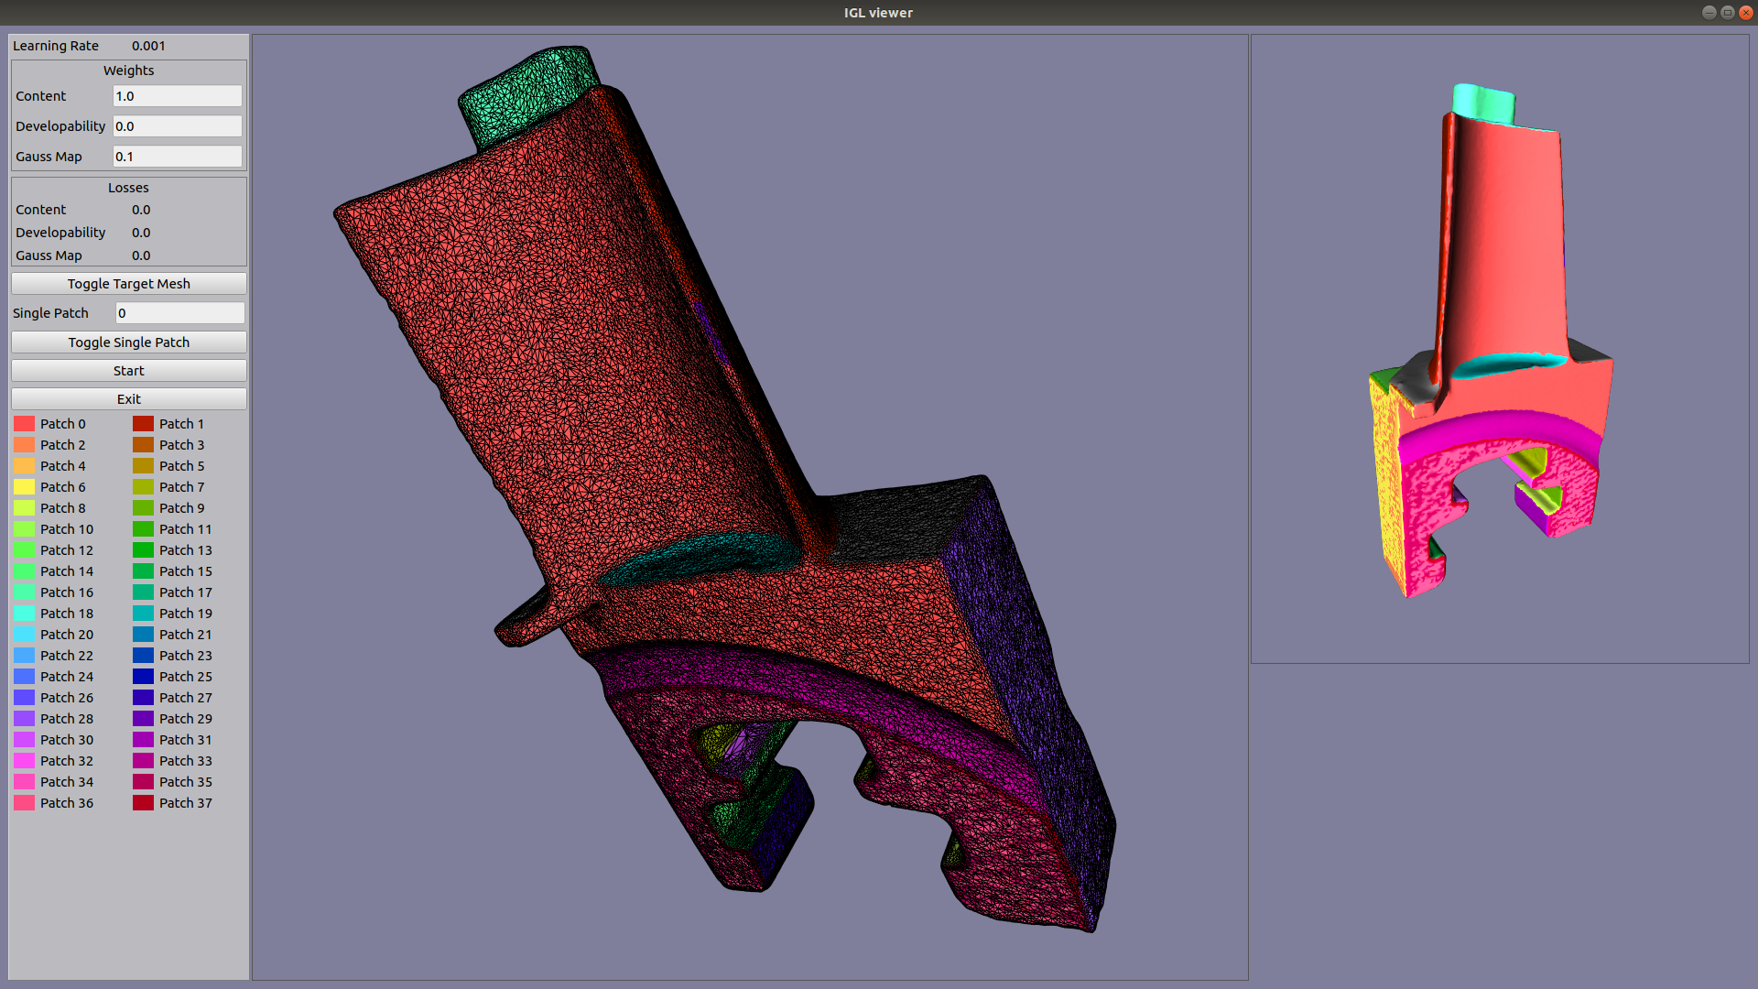The image size is (1758, 989).
Task: Click the Patch 25 blue swatch
Action: 143,677
